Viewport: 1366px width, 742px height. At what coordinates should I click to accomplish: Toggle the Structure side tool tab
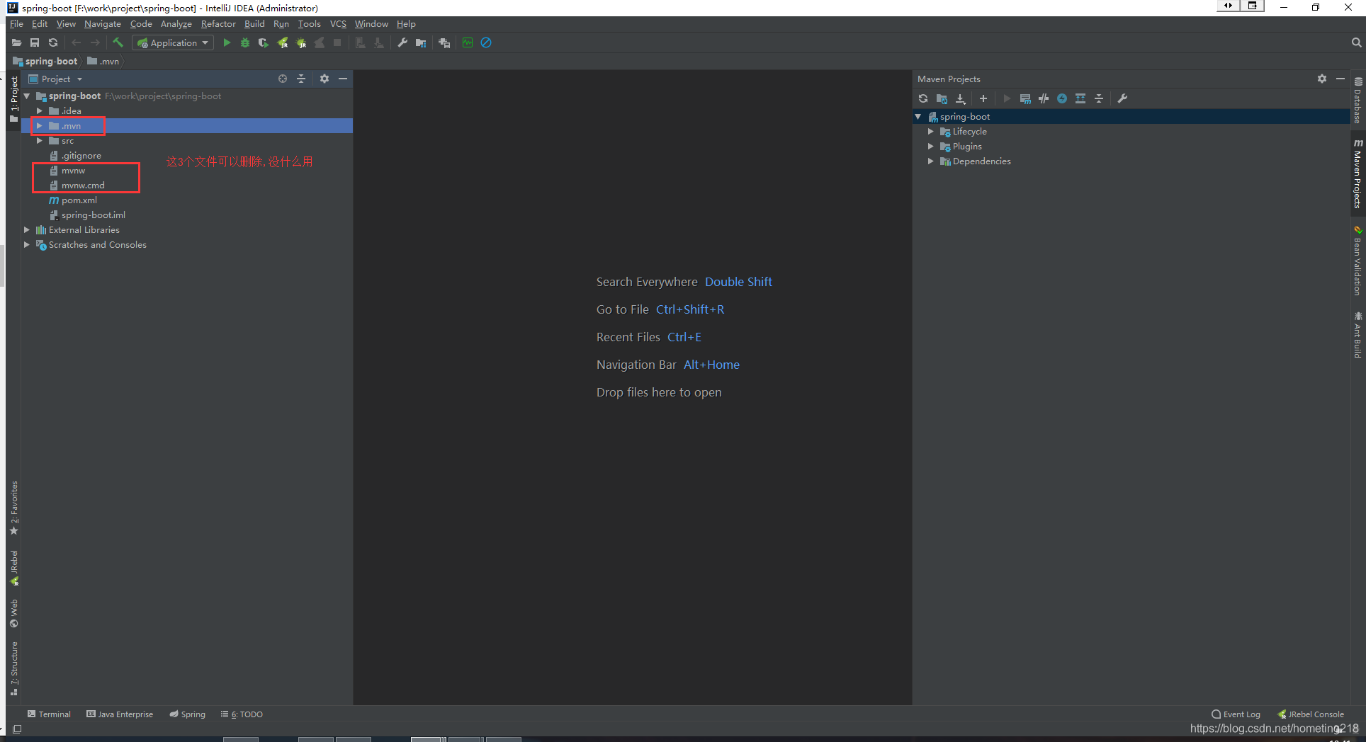coord(13,669)
